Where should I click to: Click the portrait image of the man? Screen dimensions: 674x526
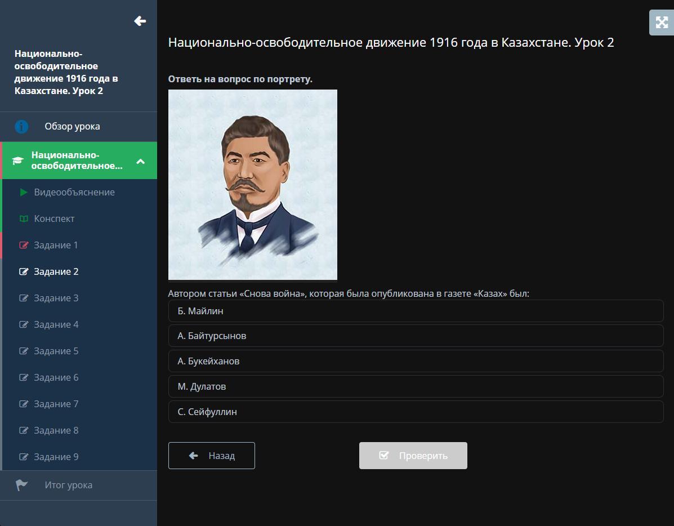click(253, 185)
